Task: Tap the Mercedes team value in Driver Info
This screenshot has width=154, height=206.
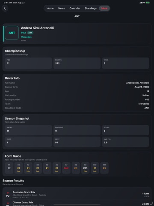Action: 144,104
